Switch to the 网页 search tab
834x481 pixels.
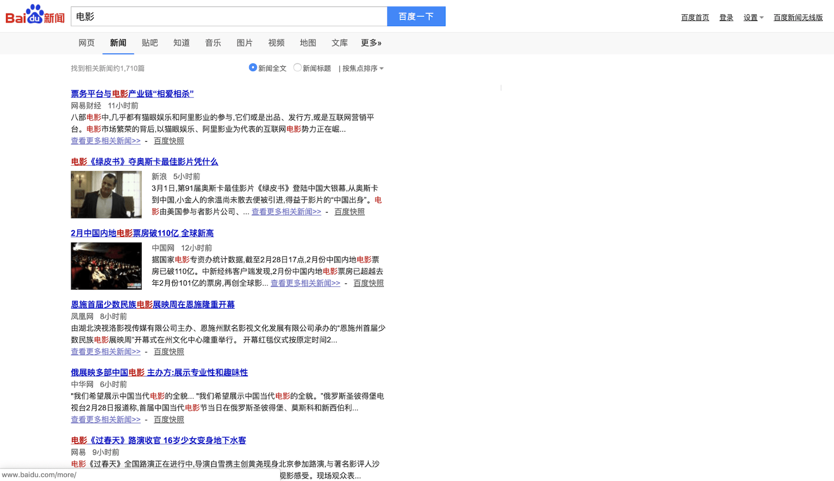(86, 43)
